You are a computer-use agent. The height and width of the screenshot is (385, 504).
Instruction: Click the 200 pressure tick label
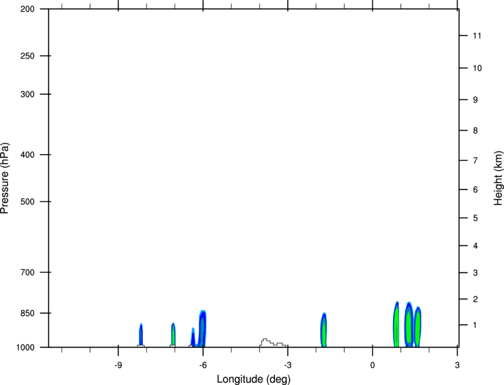point(27,9)
